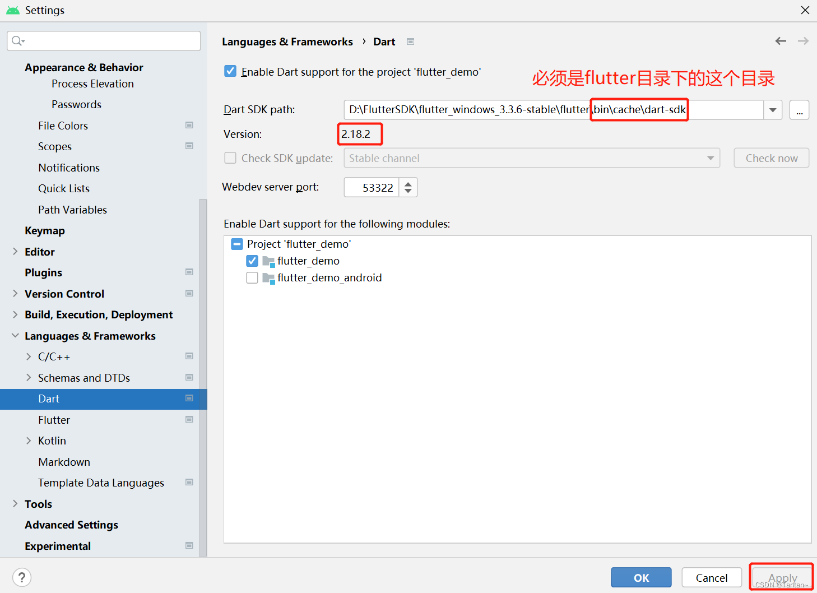Select the Notifications item
Viewport: 817px width, 593px height.
(69, 168)
